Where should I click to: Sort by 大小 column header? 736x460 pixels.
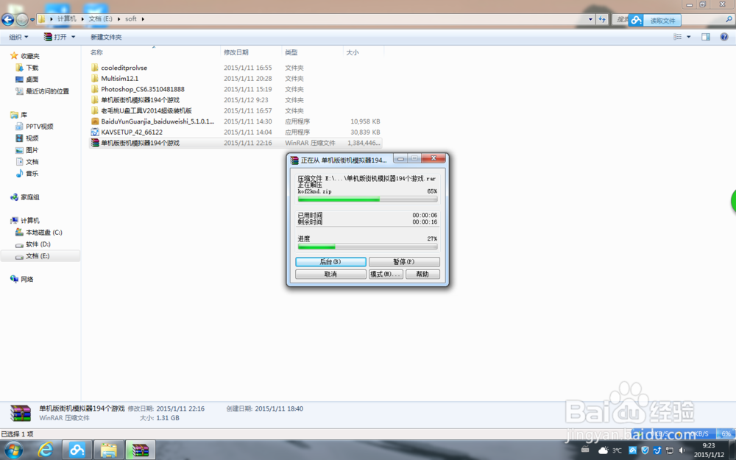pyautogui.click(x=353, y=52)
